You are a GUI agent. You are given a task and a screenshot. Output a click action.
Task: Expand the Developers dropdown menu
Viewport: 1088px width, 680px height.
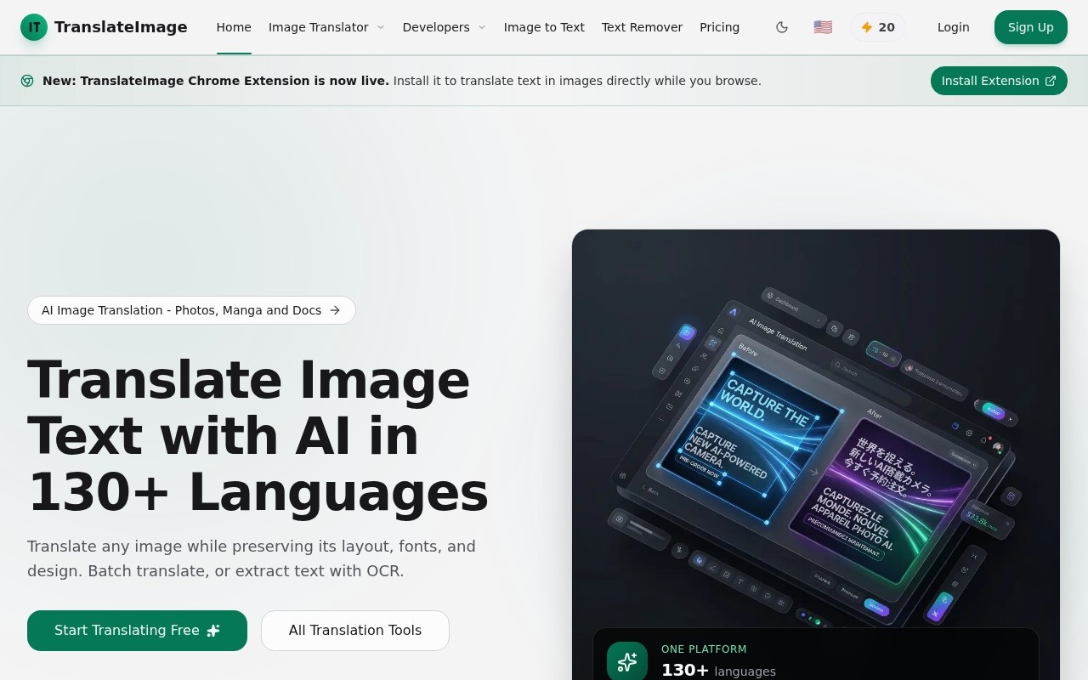coord(445,27)
